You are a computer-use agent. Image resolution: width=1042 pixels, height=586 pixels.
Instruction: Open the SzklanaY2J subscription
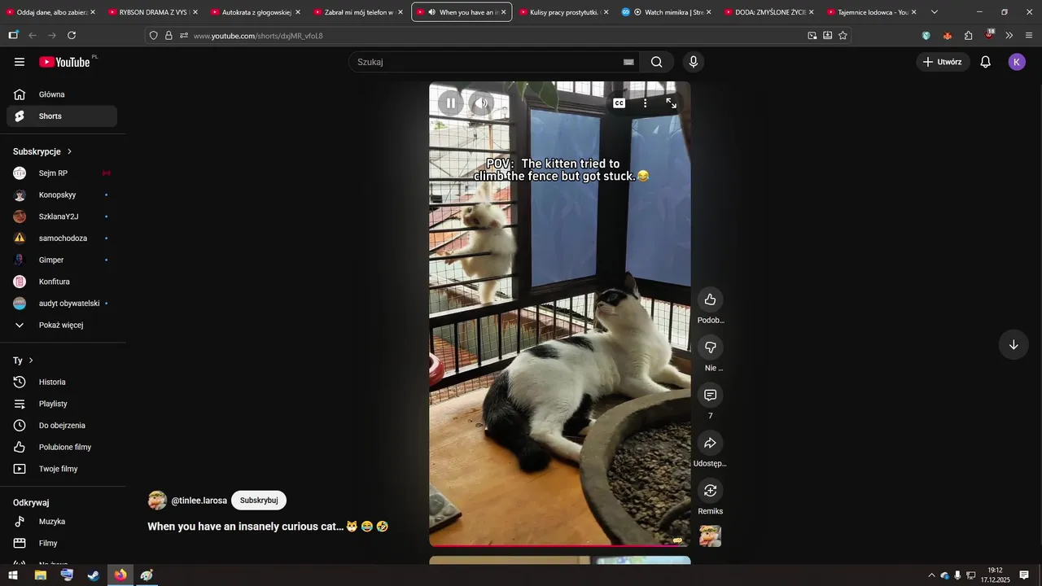tap(62, 216)
